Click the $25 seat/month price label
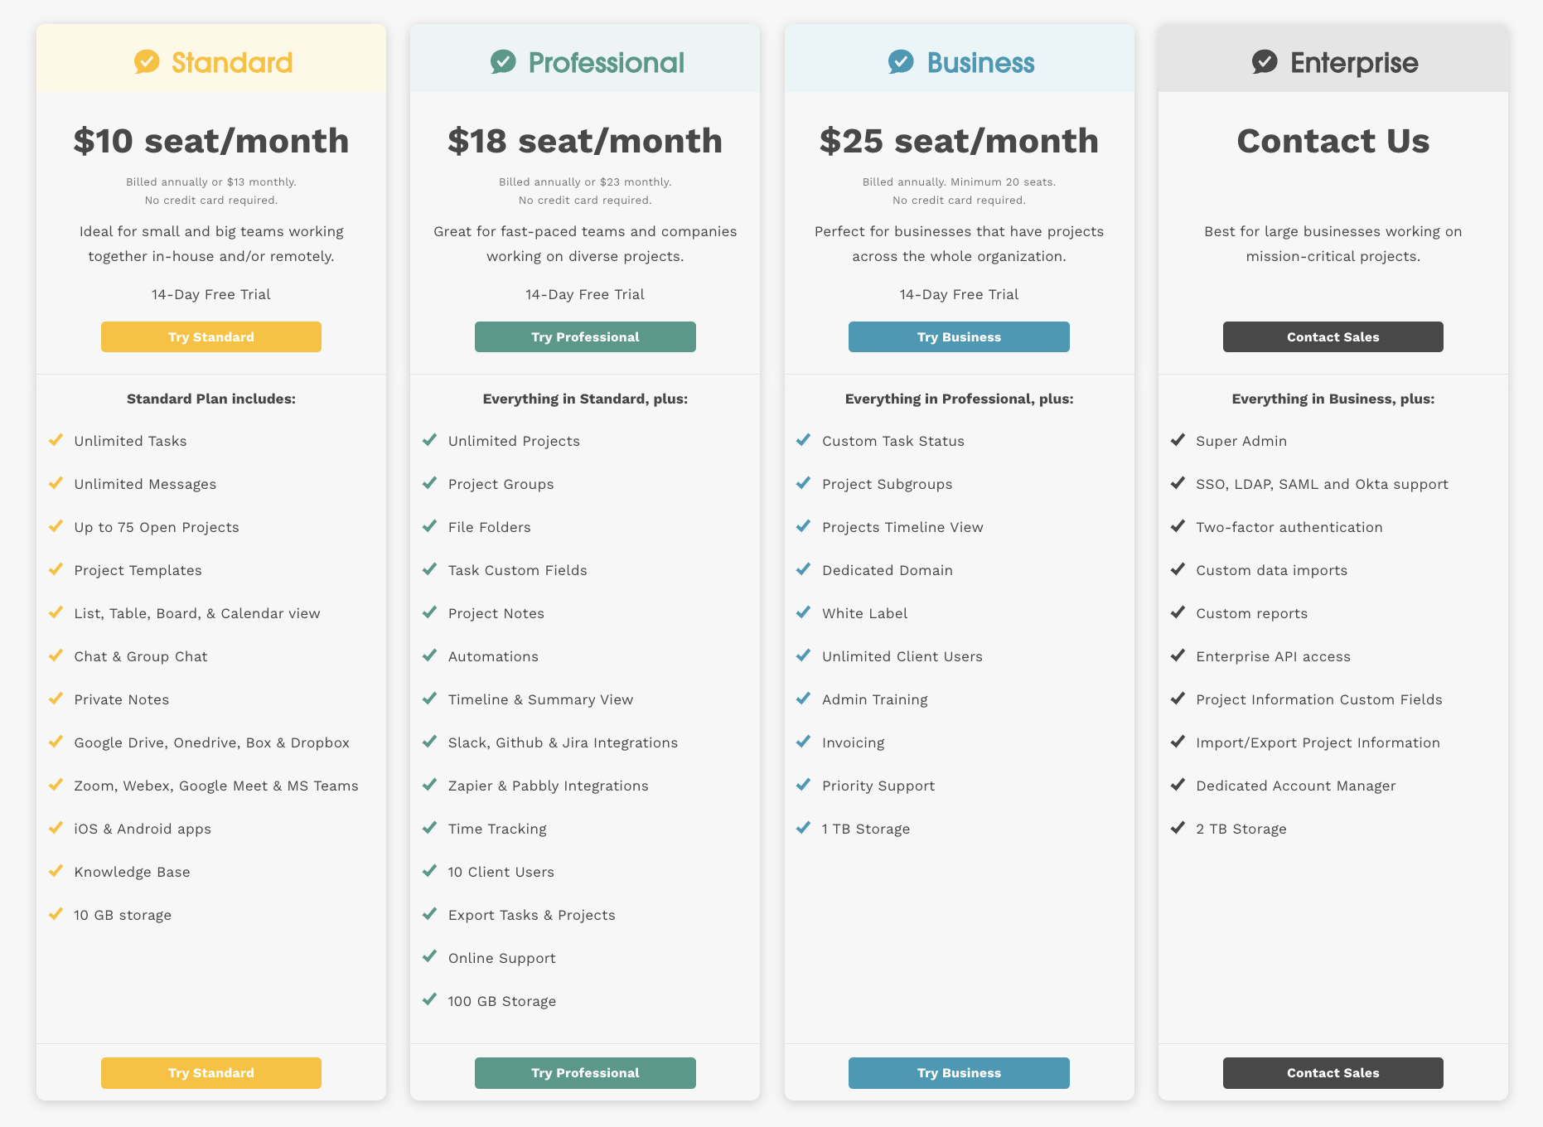The height and width of the screenshot is (1127, 1543). click(x=959, y=140)
